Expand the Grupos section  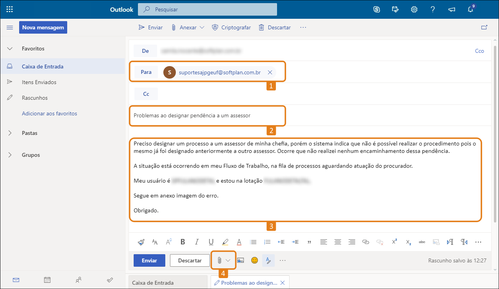[11, 155]
